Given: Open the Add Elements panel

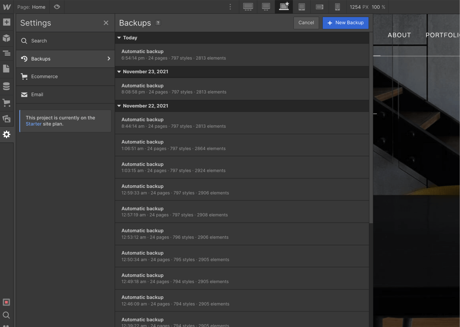Looking at the screenshot, I should [7, 22].
